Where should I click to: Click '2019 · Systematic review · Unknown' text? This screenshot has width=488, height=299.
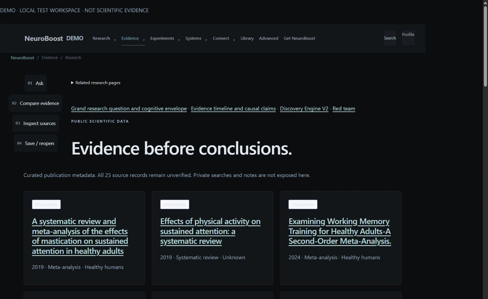click(203, 257)
